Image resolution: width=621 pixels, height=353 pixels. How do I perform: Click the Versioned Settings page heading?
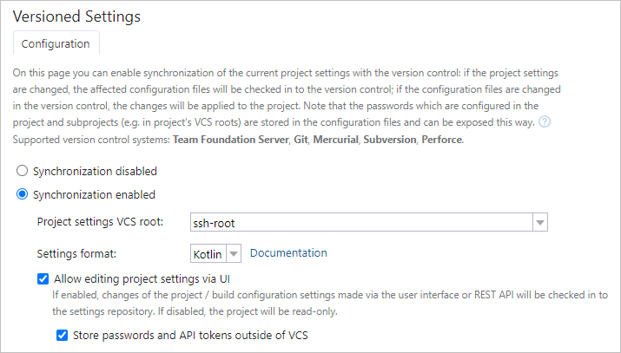pyautogui.click(x=76, y=16)
